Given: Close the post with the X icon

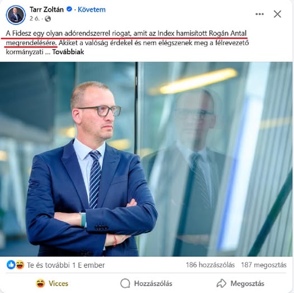Looking at the screenshot, I should pos(277,14).
